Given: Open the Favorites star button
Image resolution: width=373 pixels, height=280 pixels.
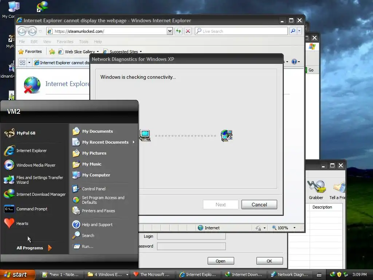Looking at the screenshot, I should [x=30, y=51].
